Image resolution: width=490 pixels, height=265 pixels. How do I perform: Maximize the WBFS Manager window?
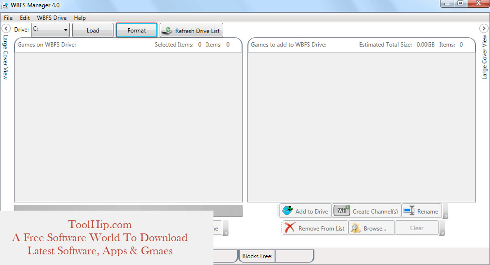[x=460, y=3]
